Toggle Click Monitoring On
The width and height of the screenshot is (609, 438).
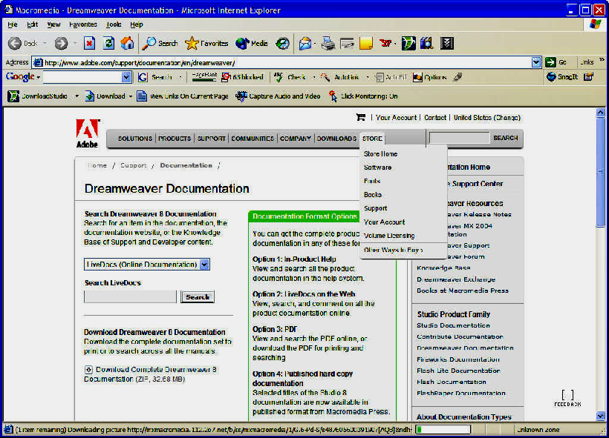[363, 96]
